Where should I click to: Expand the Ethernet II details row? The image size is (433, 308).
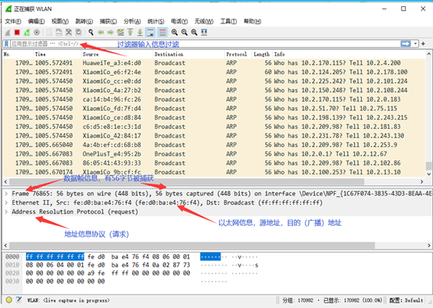(x=6, y=202)
